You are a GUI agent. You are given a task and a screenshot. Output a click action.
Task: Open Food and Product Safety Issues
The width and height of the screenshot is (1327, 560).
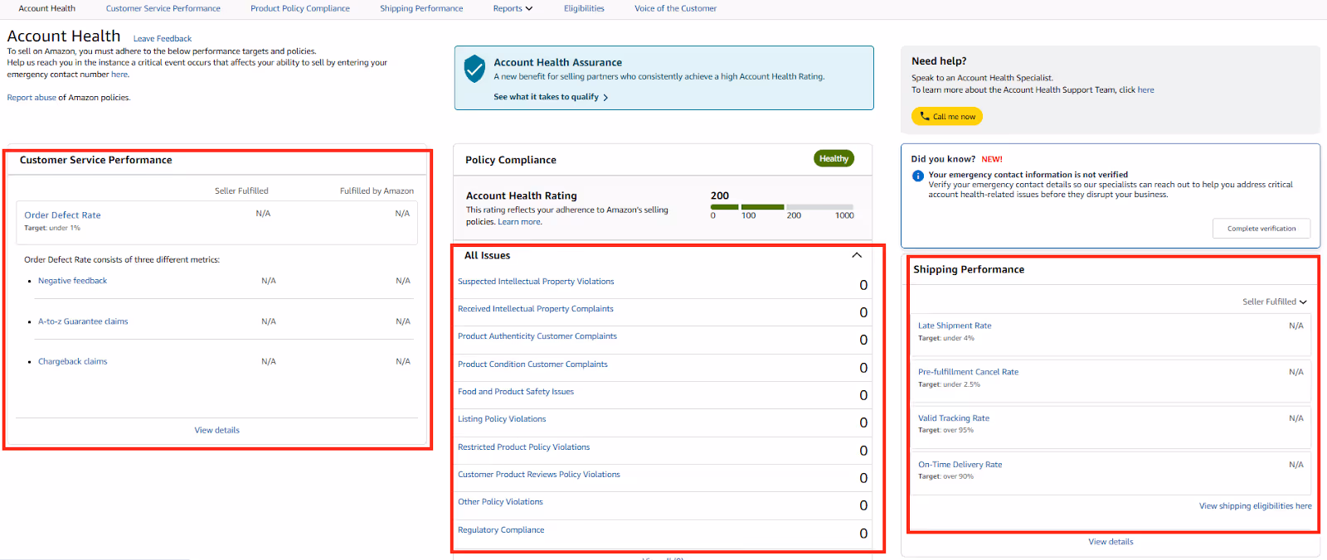516,392
